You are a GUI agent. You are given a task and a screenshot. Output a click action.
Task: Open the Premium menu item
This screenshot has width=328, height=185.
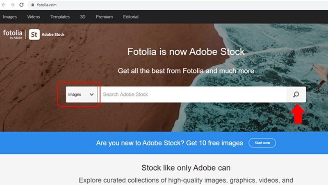[104, 17]
